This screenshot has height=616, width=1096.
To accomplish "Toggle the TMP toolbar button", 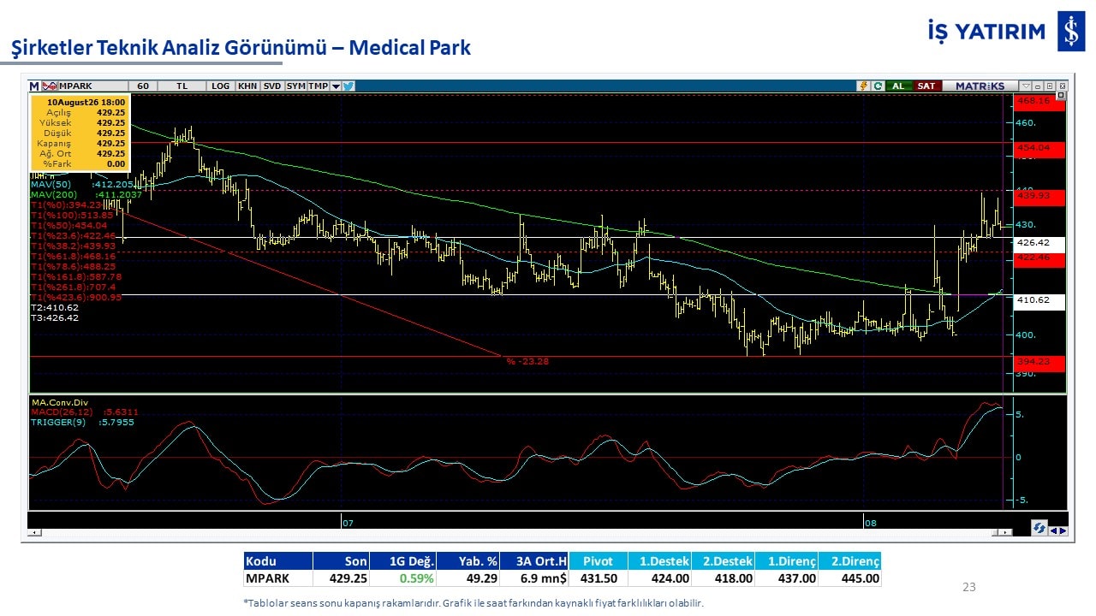I will [318, 86].
